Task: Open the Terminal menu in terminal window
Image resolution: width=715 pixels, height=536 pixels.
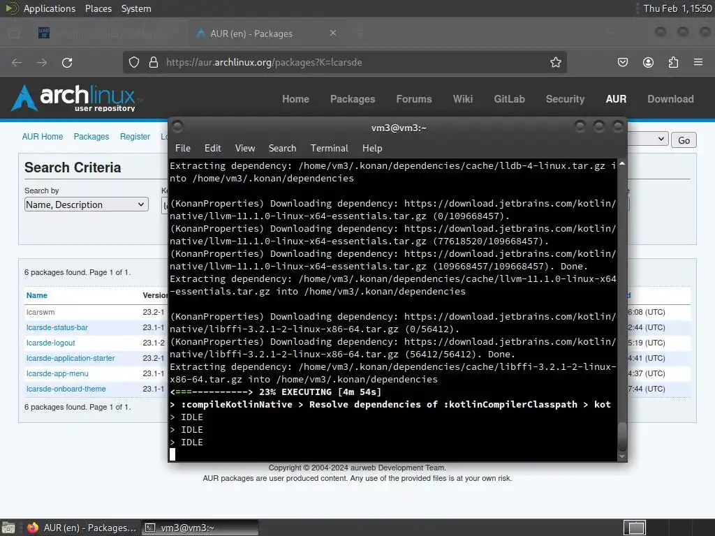Action: [x=330, y=148]
